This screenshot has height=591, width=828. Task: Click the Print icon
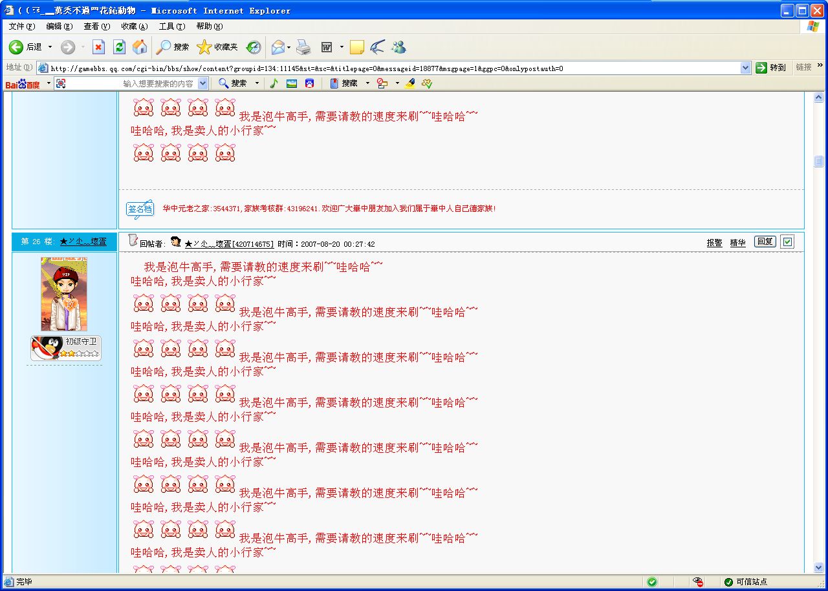[303, 47]
